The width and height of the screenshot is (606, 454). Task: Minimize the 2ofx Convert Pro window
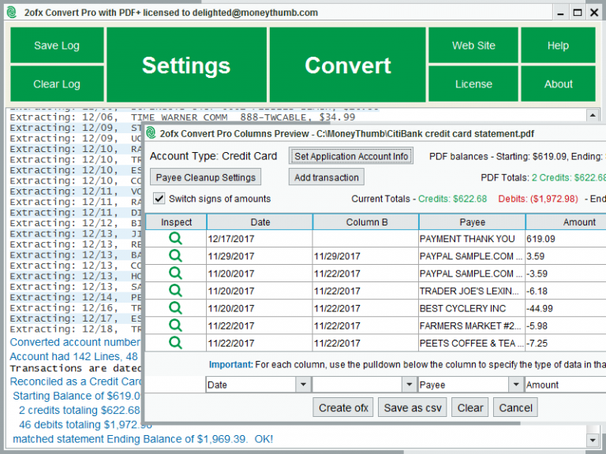point(560,13)
